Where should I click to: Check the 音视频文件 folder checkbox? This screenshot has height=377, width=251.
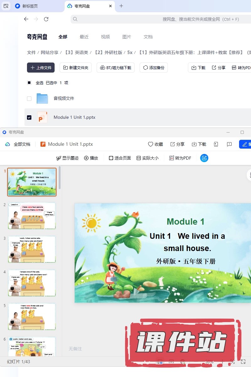29,98
